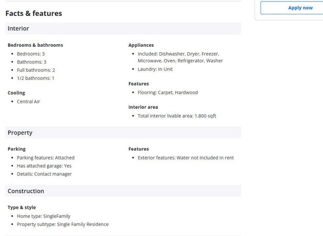Select the Central Air cooling item
The height and width of the screenshot is (236, 323).
pos(28,101)
